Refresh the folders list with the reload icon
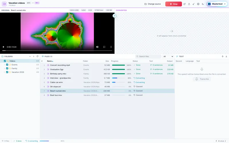 point(37,56)
